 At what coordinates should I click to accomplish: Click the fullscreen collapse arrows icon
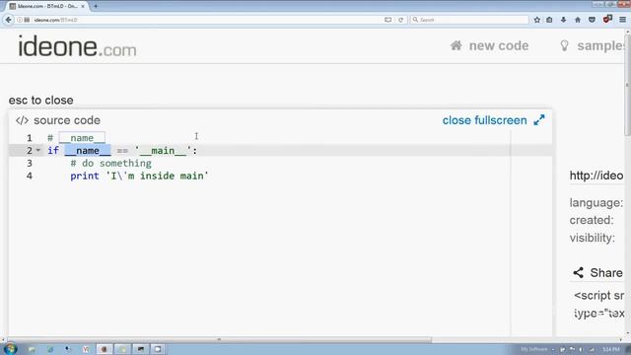pyautogui.click(x=539, y=120)
